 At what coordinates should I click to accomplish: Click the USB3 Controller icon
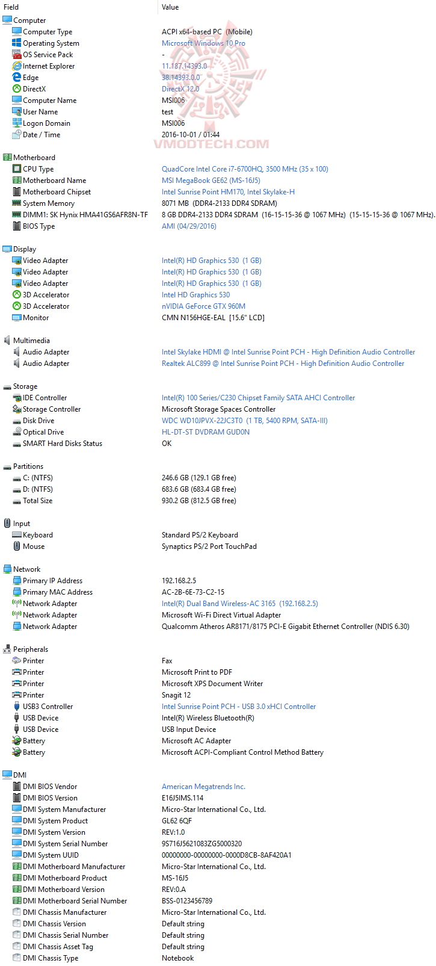(17, 706)
